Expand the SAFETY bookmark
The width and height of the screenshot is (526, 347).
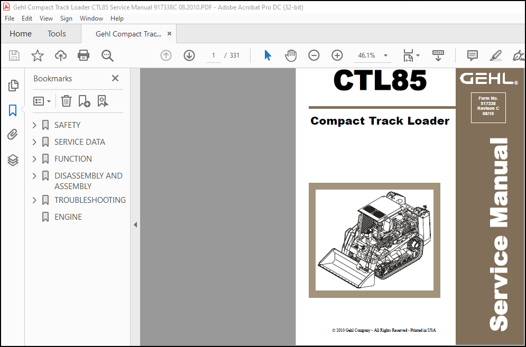coord(34,125)
